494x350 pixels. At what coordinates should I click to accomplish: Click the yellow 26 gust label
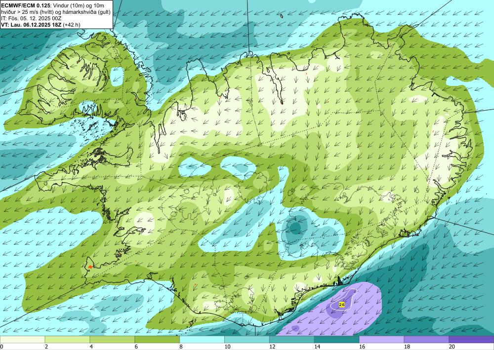342,305
